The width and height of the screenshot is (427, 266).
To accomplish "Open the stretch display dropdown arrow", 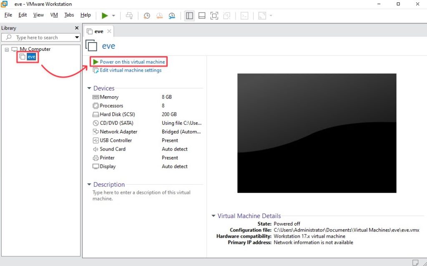I will point(271,16).
